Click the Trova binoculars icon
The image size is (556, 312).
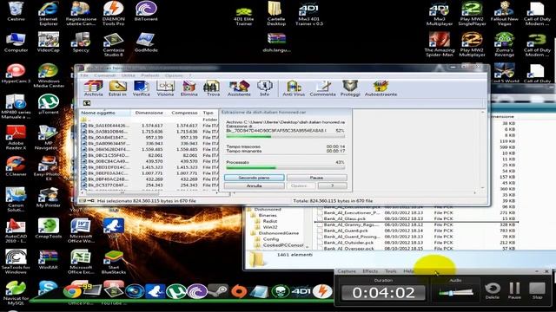(x=213, y=88)
